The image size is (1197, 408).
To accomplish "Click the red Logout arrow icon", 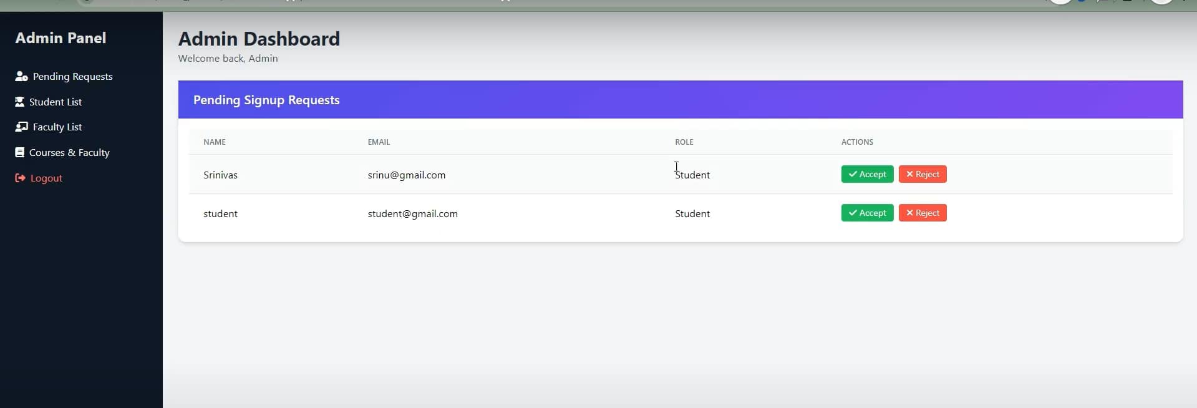I will click(20, 178).
